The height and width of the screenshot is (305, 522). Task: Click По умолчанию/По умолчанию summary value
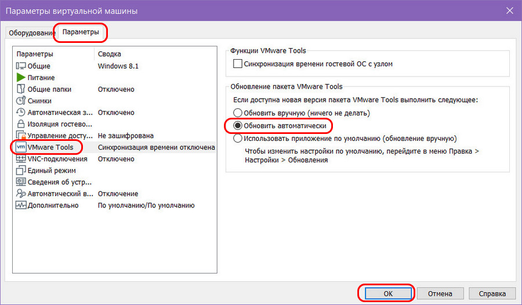[146, 205]
